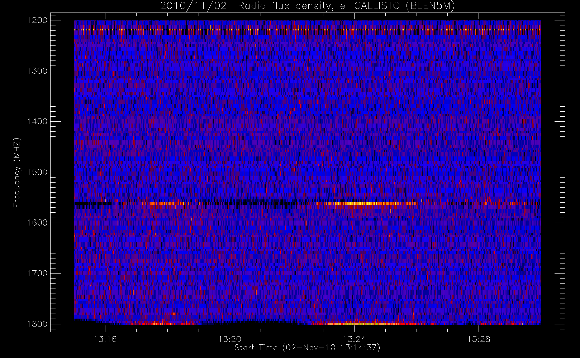Click the 13:24 time tick label
The image size is (580, 358).
354,339
